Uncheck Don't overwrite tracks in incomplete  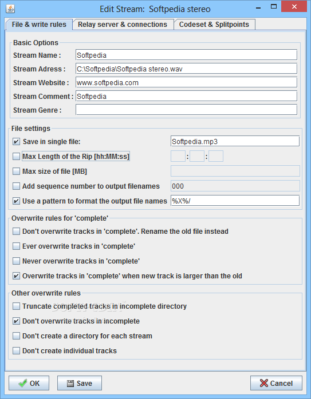(x=16, y=321)
